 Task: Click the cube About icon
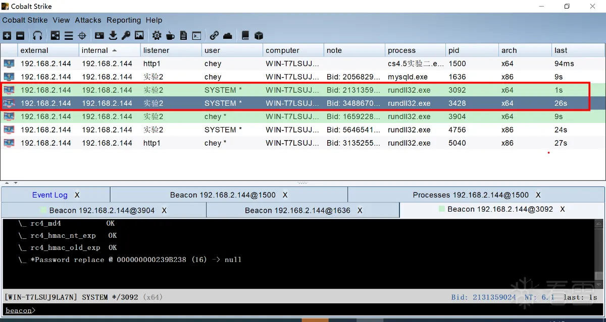tap(259, 36)
